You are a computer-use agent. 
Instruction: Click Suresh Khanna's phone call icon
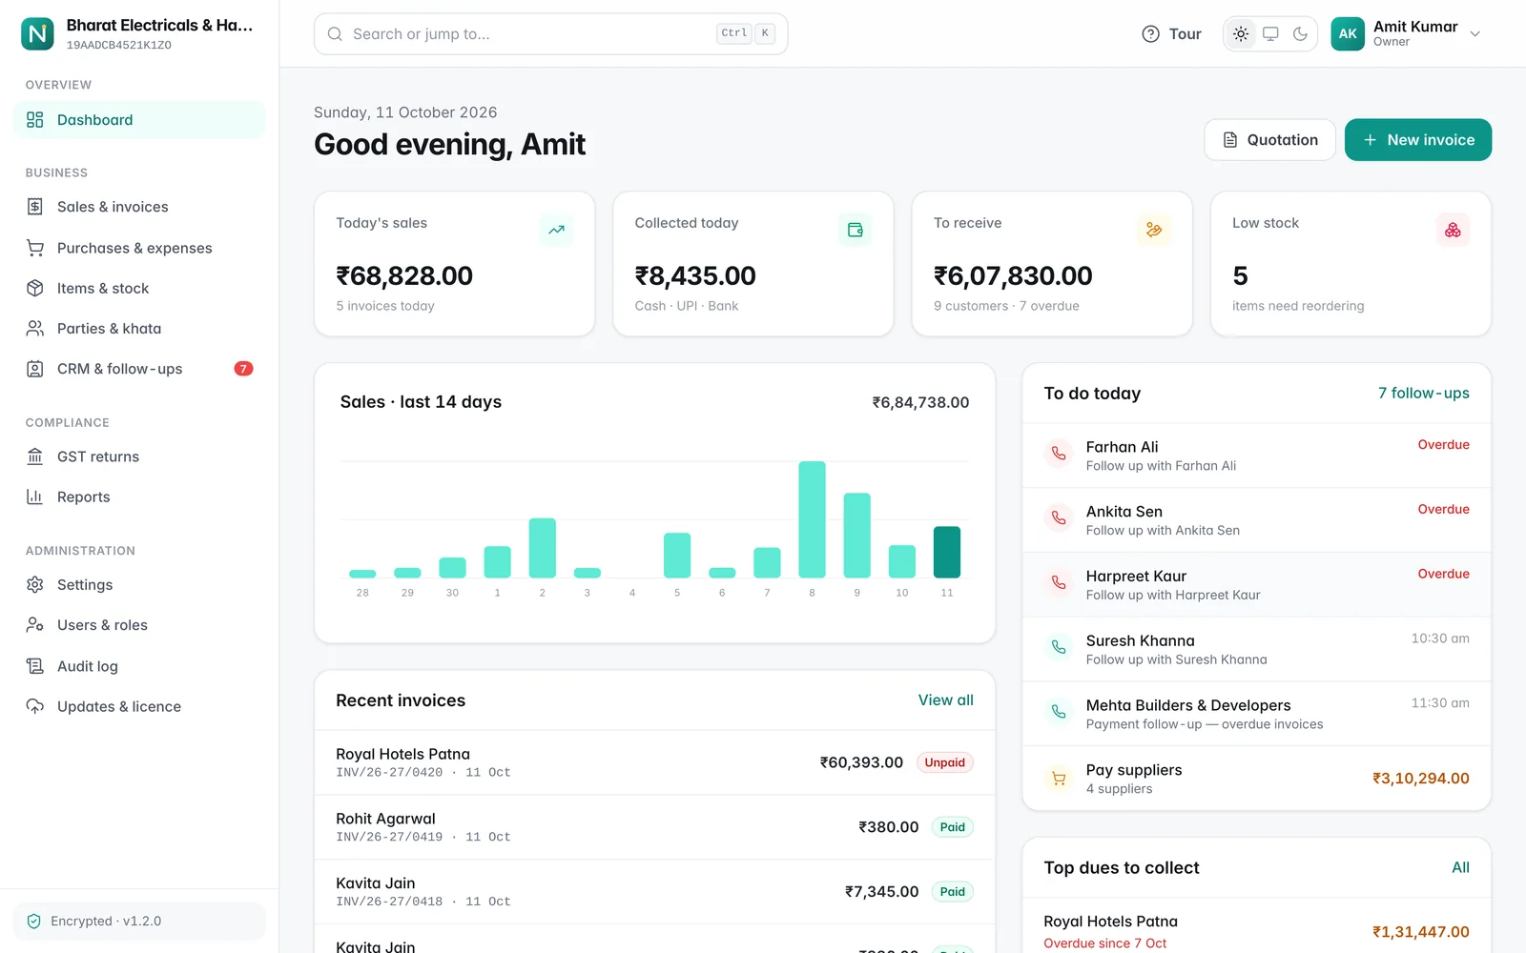1059,647
